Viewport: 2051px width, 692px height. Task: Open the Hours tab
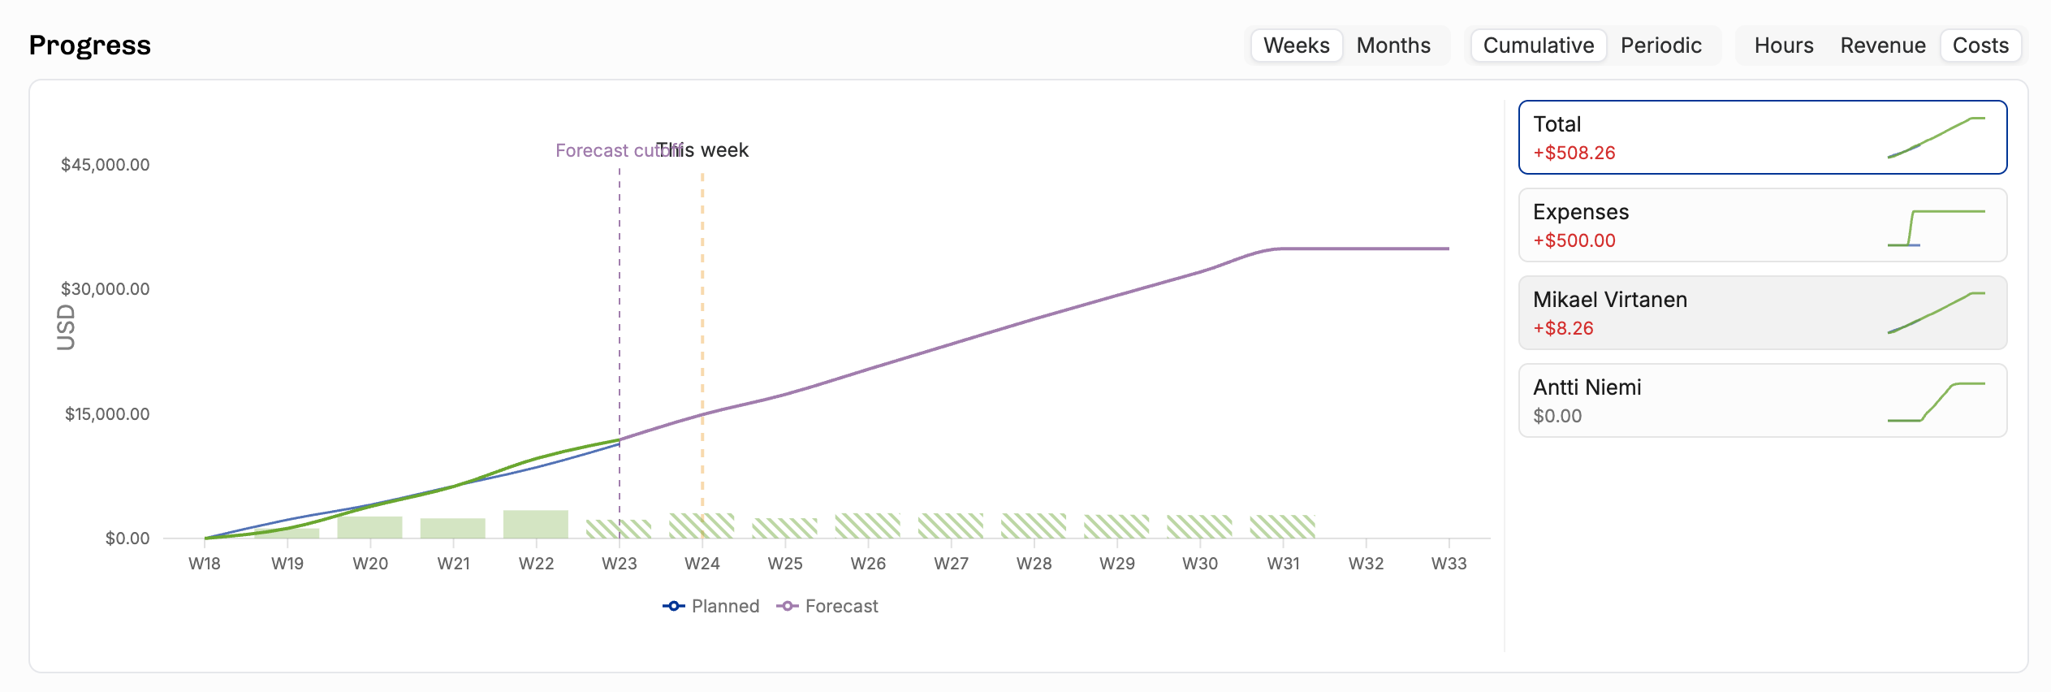(1784, 45)
